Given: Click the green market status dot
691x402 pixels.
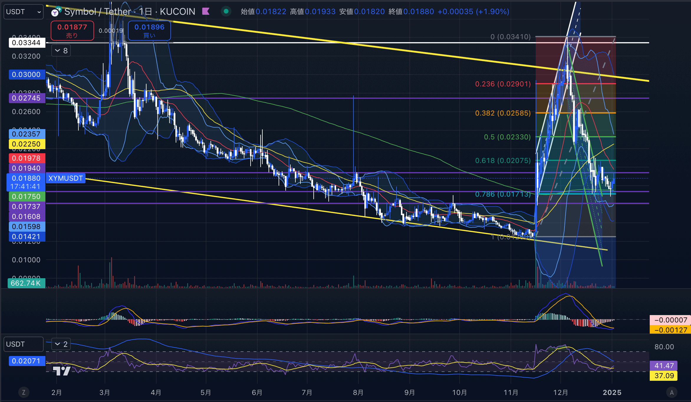Looking at the screenshot, I should (226, 11).
